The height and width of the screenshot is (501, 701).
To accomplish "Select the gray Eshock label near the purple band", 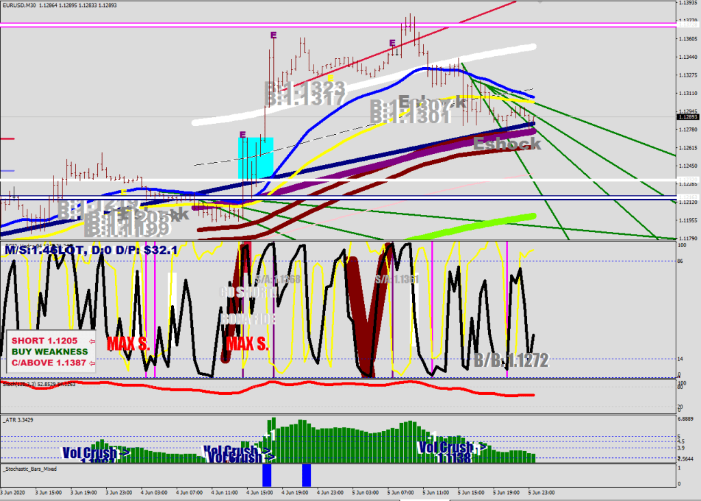I will 507,144.
